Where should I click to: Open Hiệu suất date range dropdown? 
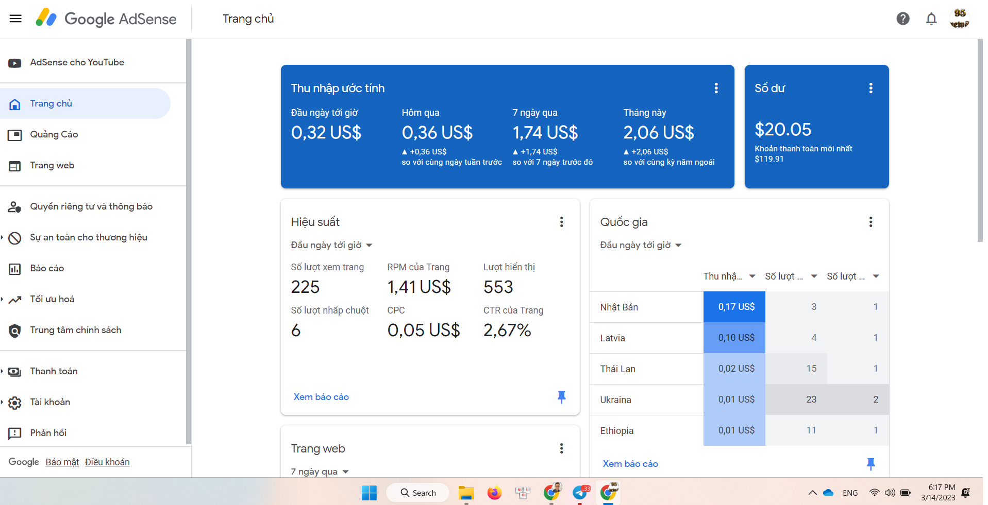[331, 245]
